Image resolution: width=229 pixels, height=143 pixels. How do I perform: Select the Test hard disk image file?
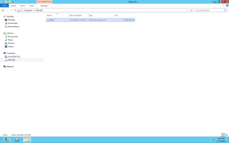90,20
